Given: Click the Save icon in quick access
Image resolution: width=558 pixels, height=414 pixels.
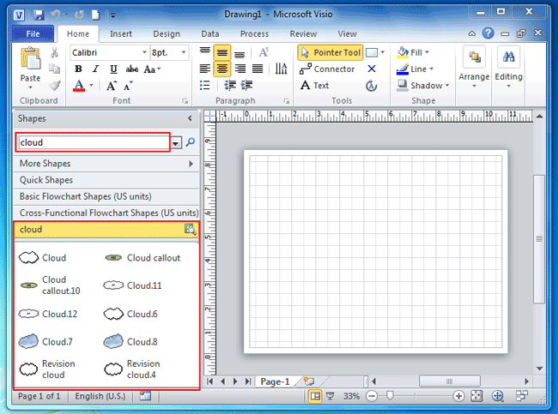Looking at the screenshot, I should (39, 15).
